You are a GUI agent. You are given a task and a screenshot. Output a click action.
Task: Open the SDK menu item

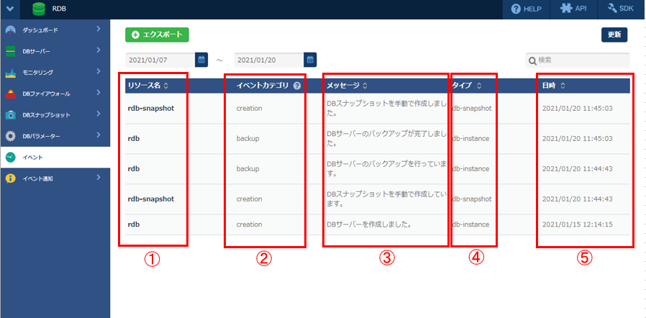[x=622, y=9]
